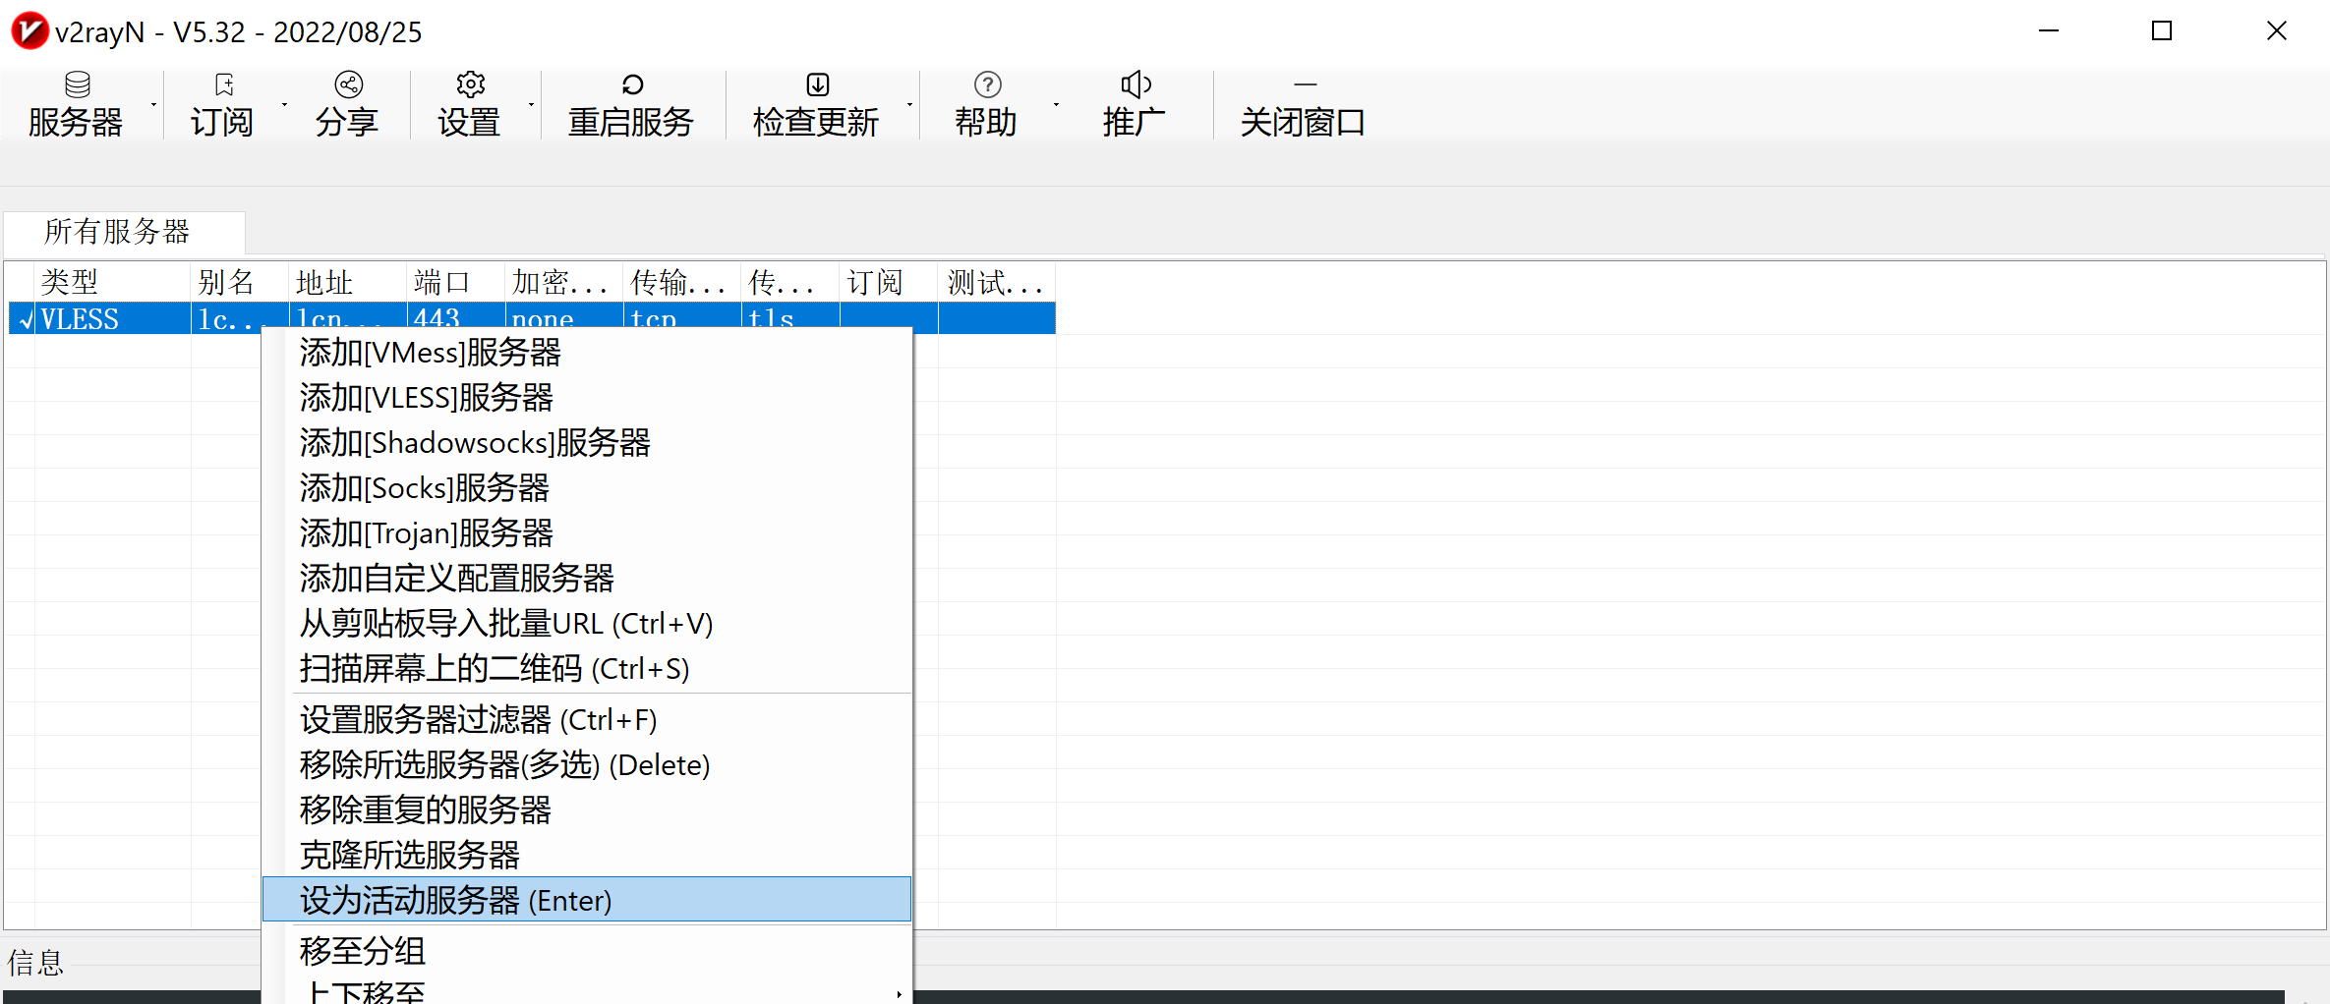Open 检查更新 check updates menu
The image size is (2330, 1004).
click(816, 105)
